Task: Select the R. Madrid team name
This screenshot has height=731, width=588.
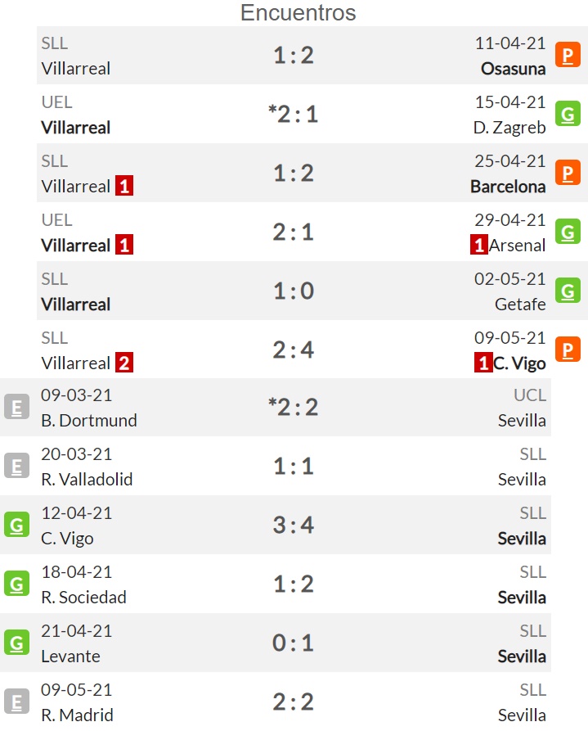Action: tap(78, 715)
